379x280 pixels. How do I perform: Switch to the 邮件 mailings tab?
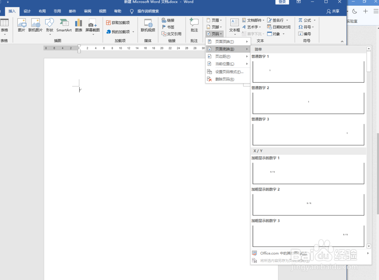point(72,11)
